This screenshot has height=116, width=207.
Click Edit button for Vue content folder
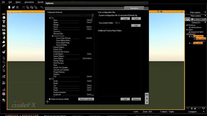[136, 25]
